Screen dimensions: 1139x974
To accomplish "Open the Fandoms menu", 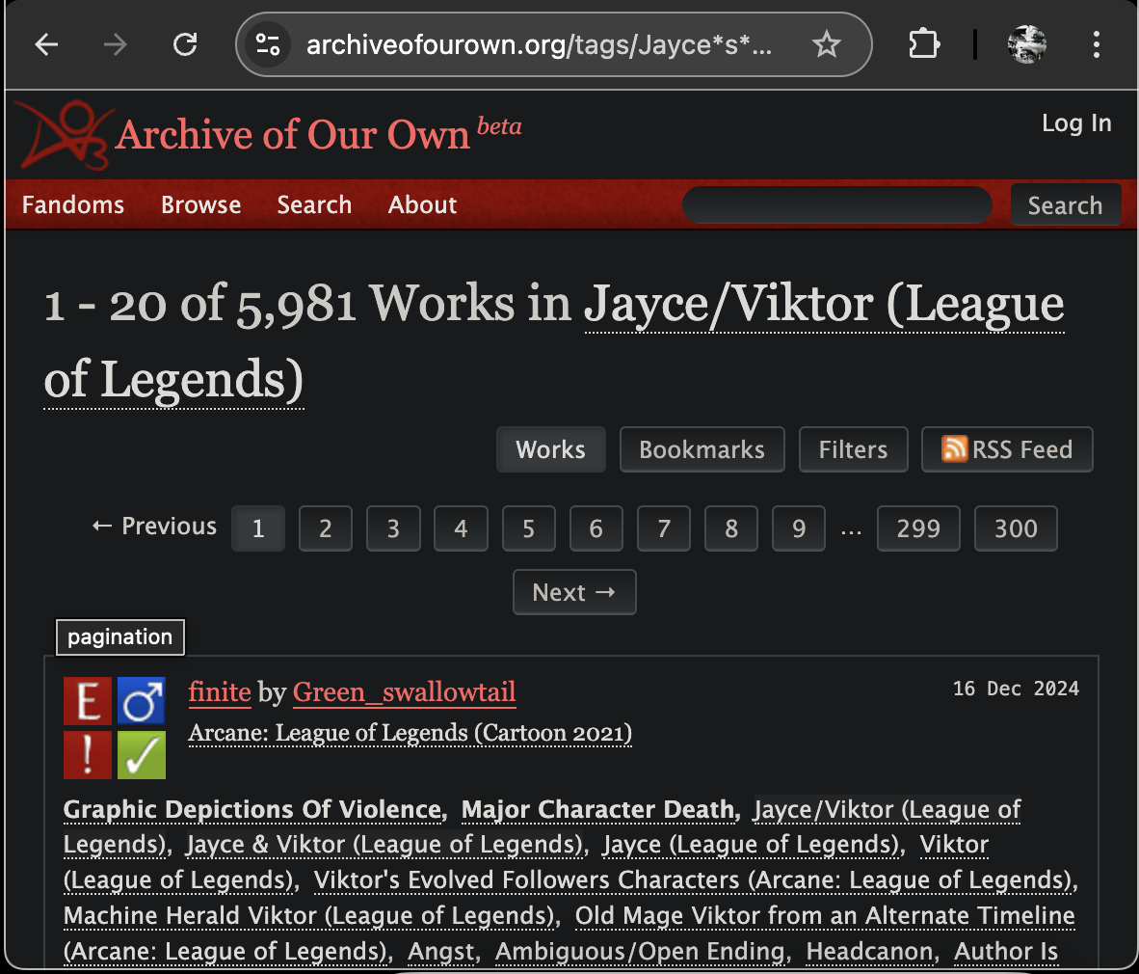I will coord(72,205).
